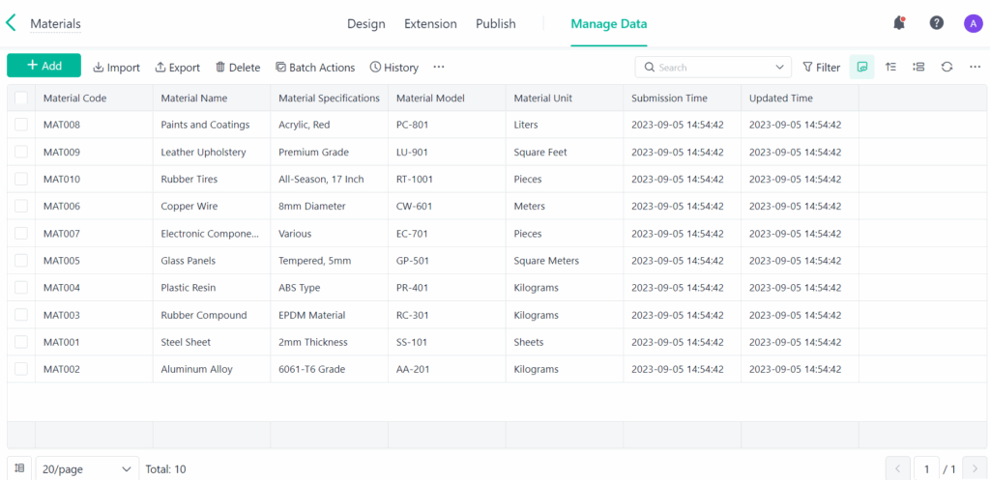Click the row display settings icon
This screenshot has height=480, width=990.
coord(918,67)
